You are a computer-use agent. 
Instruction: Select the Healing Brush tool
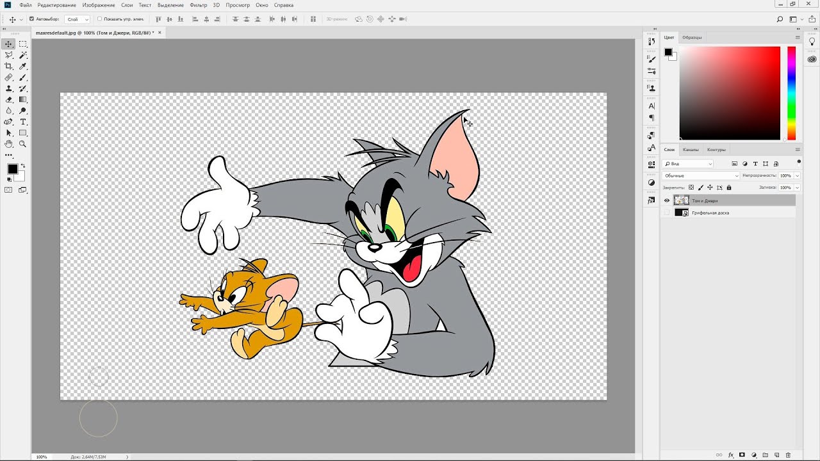pyautogui.click(x=9, y=77)
